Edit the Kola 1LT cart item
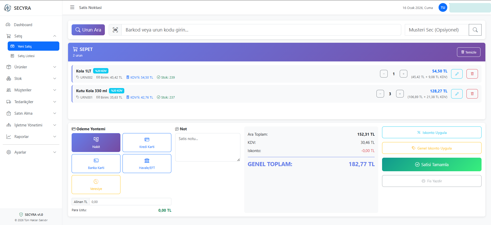This screenshot has height=225, width=491. pos(456,74)
